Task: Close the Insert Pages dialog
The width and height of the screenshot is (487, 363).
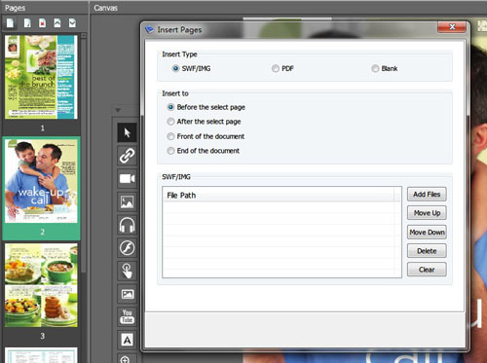Action: coord(452,27)
